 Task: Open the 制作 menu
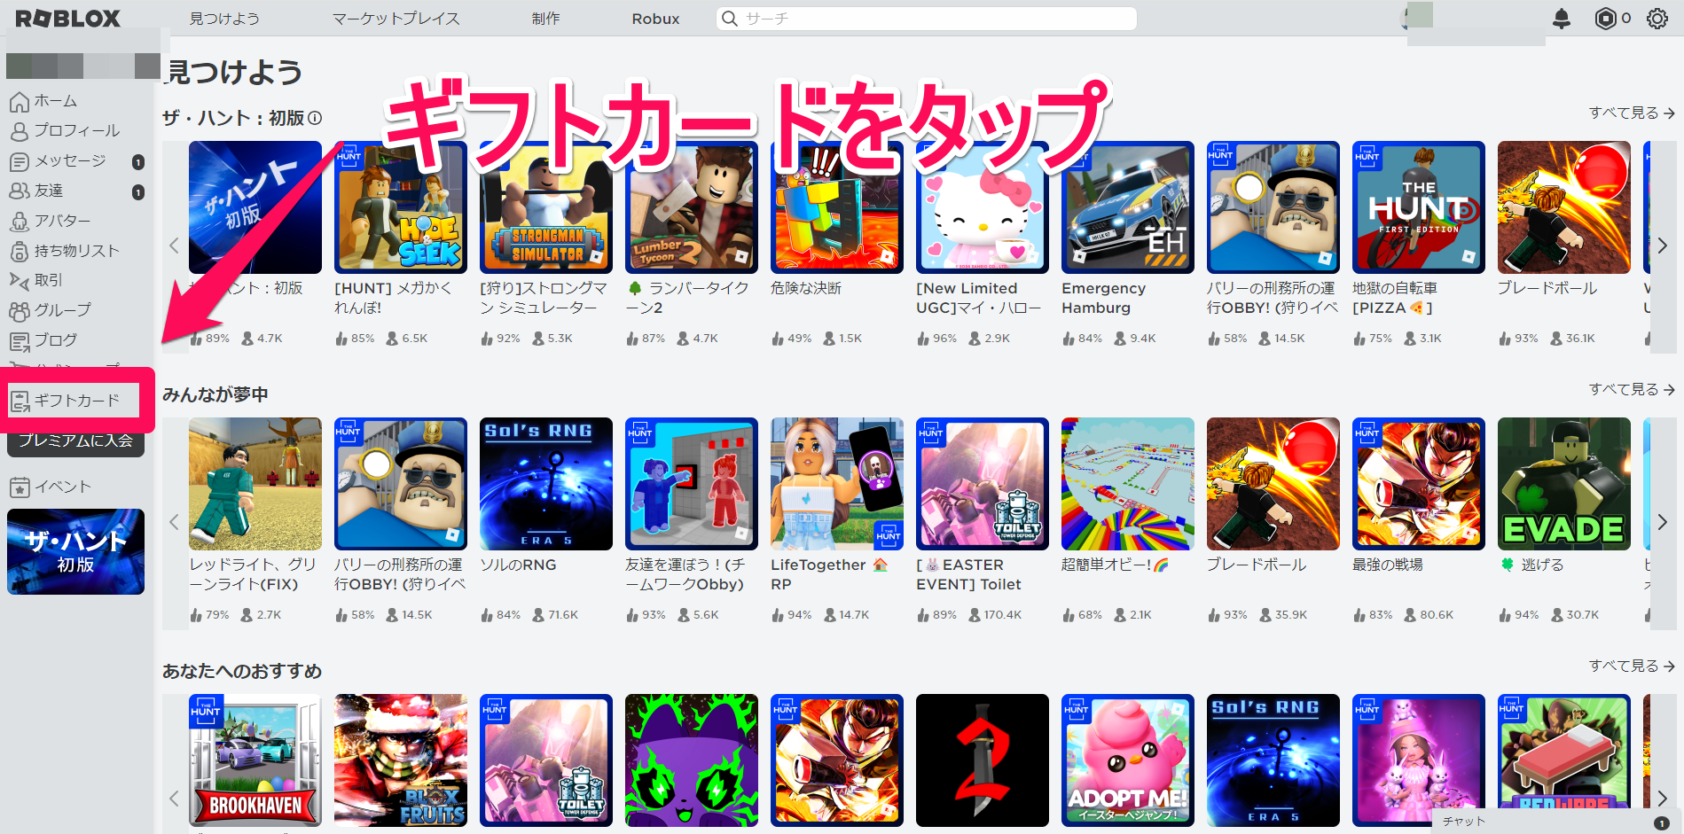tap(545, 18)
